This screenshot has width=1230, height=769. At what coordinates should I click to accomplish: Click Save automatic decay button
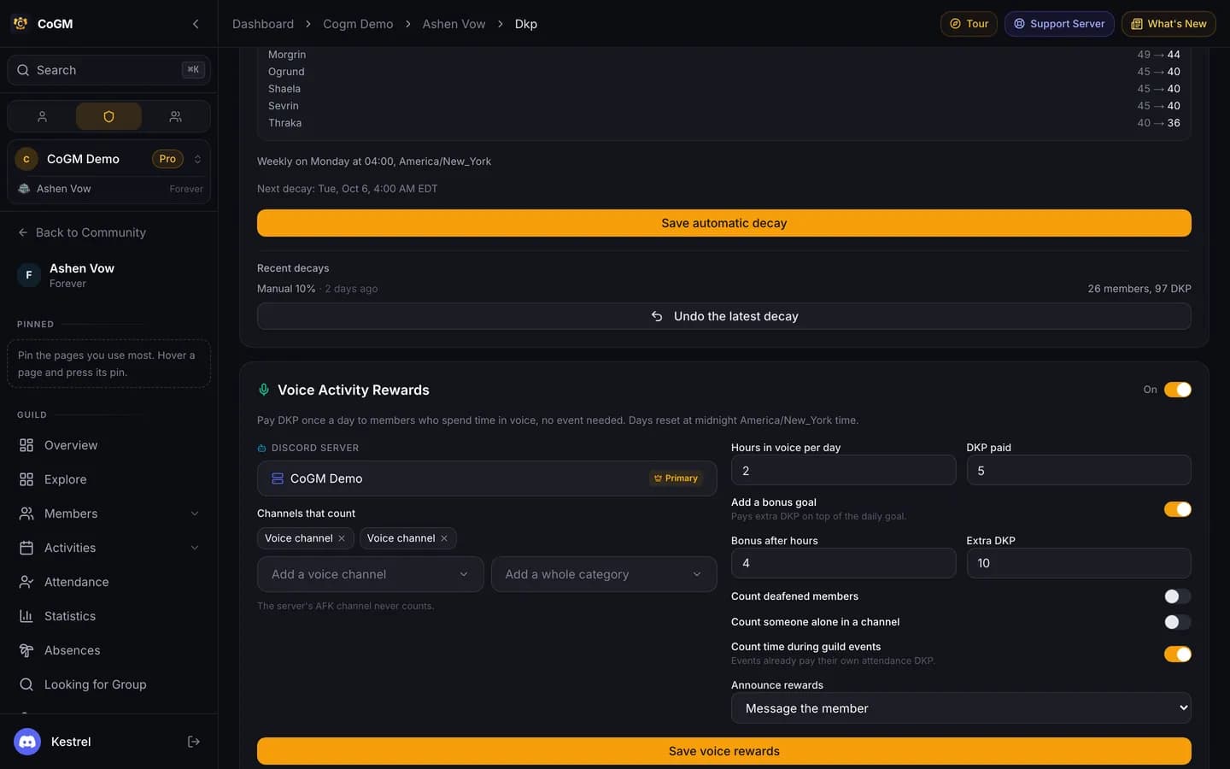(x=723, y=223)
